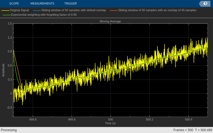This screenshot has width=213, height=133.
Task: Open the TRIGGER tab
Action: click(x=70, y=3)
